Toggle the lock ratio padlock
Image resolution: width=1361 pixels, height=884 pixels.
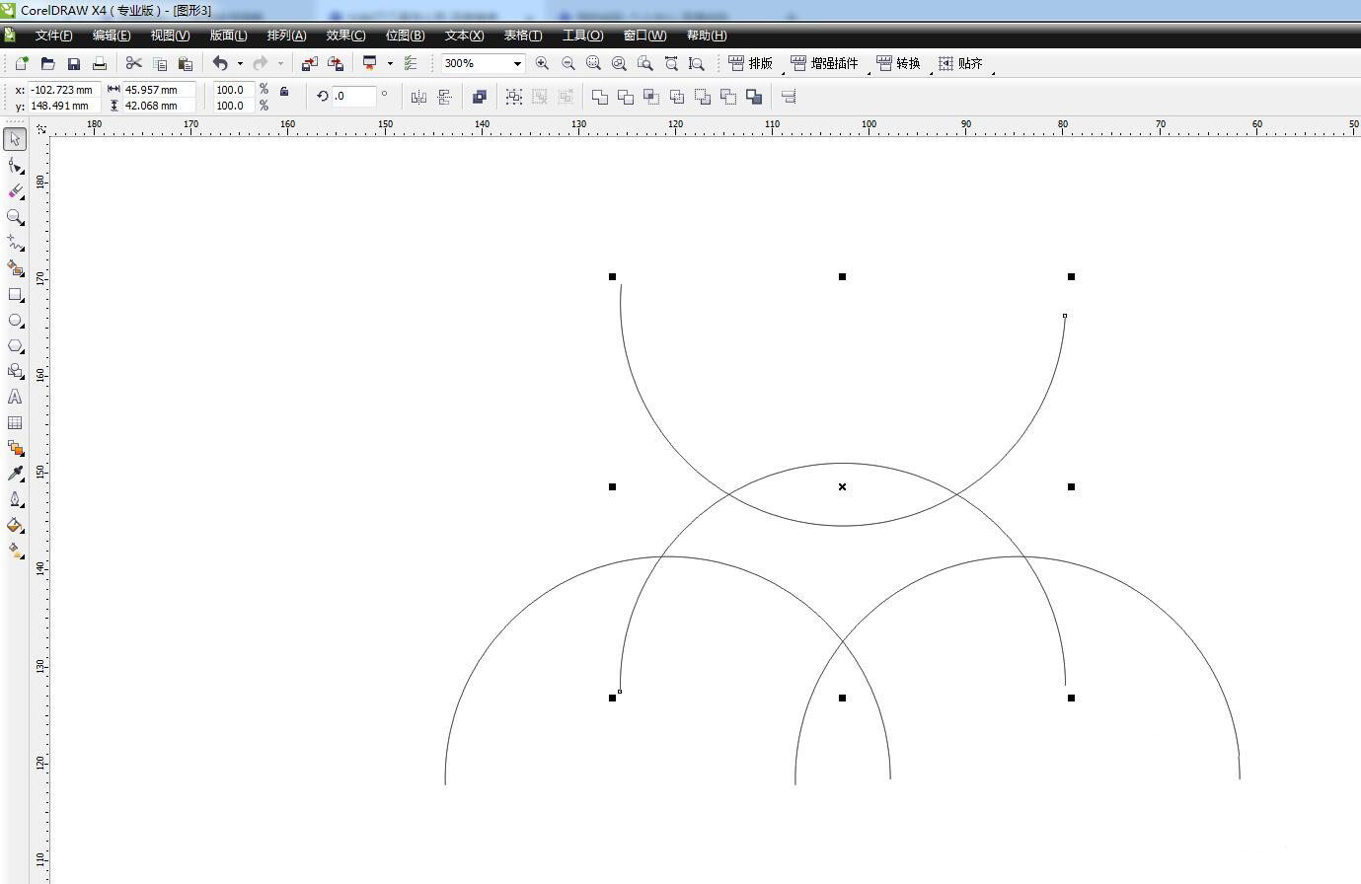tap(284, 92)
